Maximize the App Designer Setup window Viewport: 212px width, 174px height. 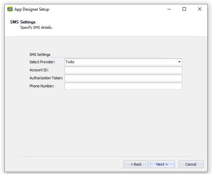click(184, 9)
